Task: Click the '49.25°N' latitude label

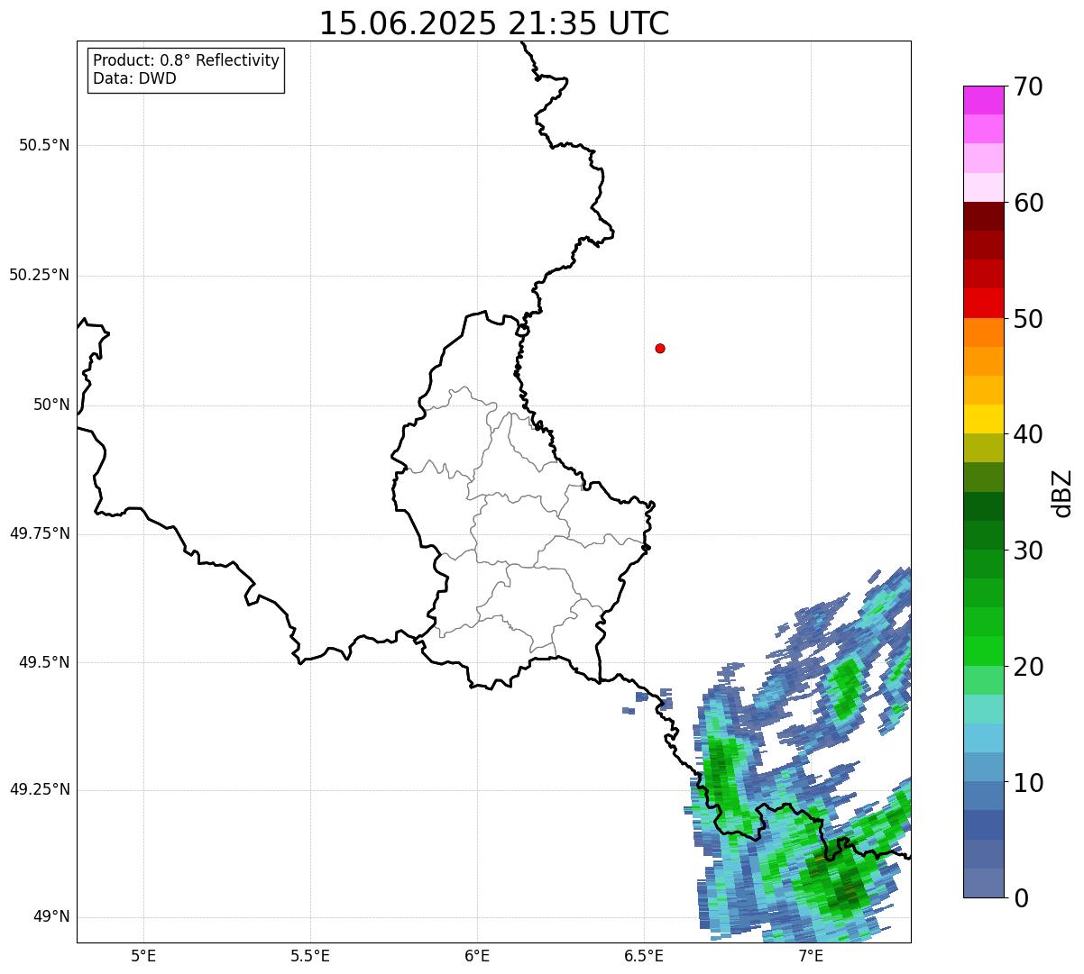Action: tap(39, 789)
